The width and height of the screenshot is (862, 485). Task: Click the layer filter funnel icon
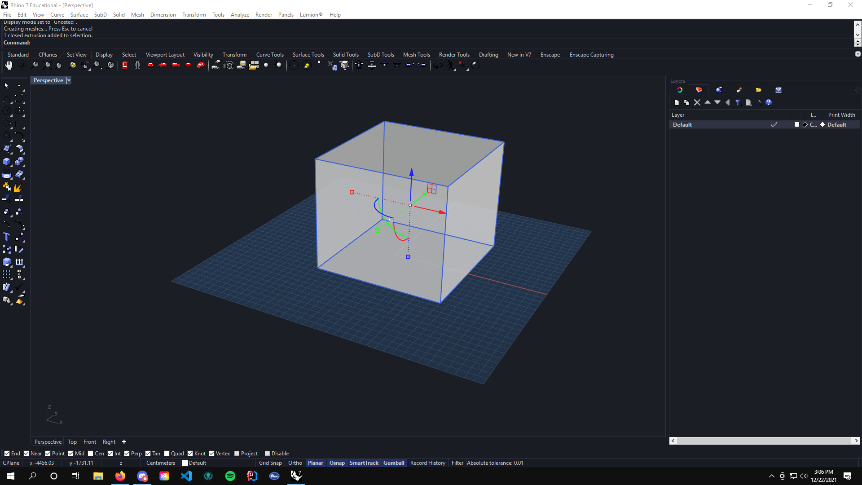(x=738, y=102)
